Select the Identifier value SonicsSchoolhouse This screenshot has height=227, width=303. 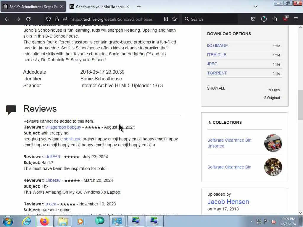pos(101,79)
